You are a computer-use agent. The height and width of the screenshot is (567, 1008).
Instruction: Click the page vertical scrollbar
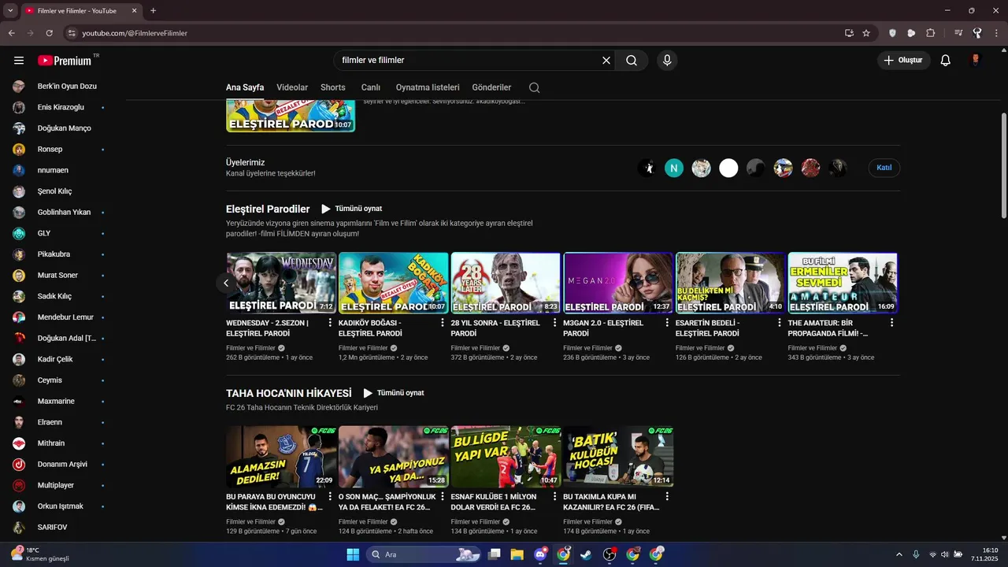[1004, 165]
